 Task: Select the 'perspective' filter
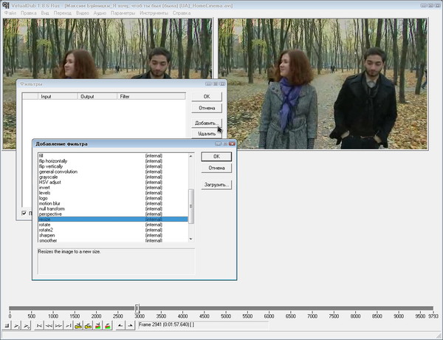113,214
